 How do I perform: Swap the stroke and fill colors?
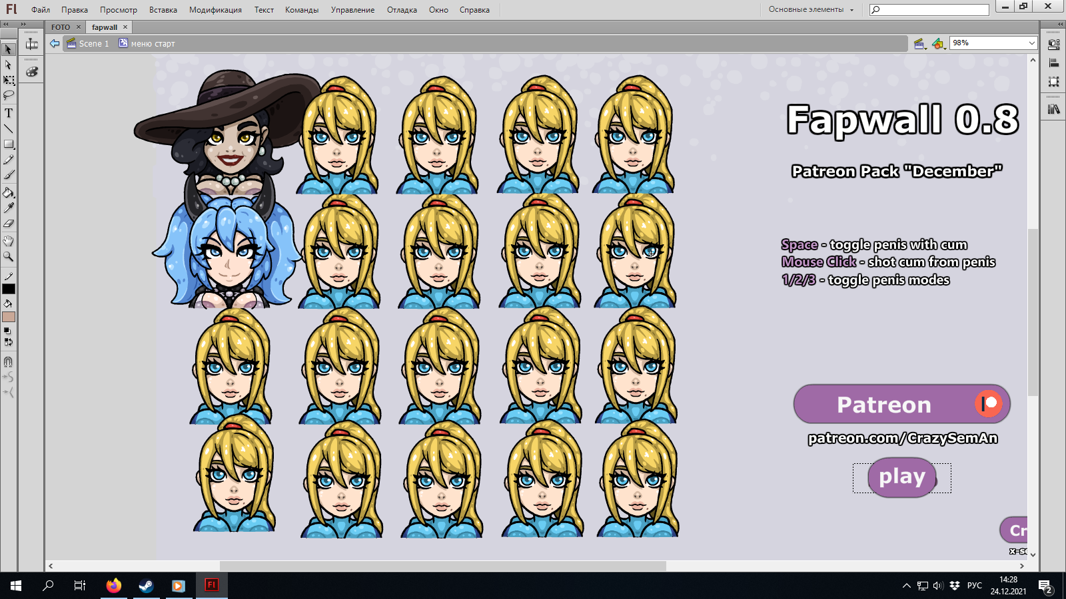click(7, 342)
